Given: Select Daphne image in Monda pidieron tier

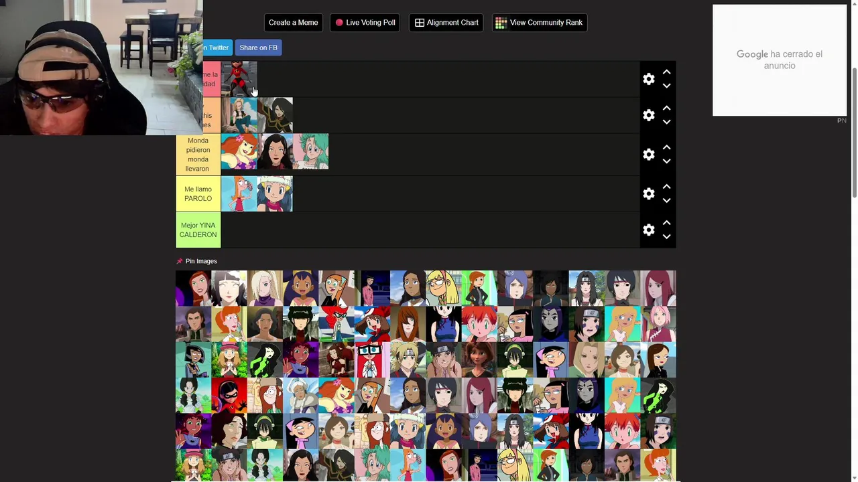Looking at the screenshot, I should pos(239,152).
